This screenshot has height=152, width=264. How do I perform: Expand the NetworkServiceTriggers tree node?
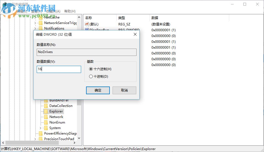pyautogui.click(x=35, y=23)
